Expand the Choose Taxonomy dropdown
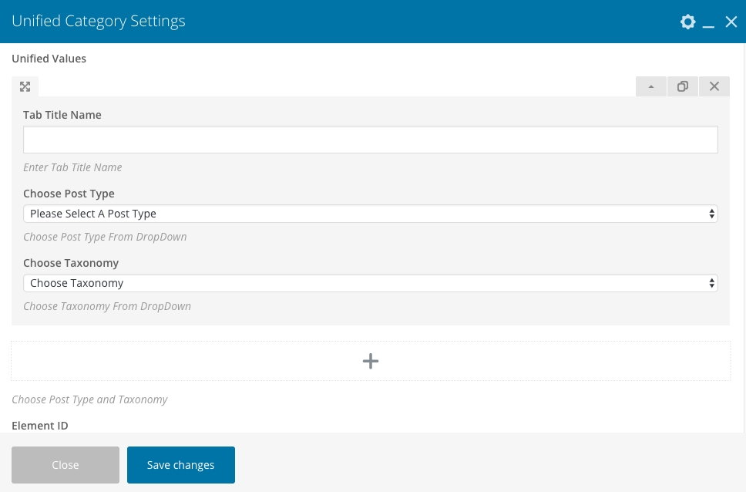746x492 pixels. 371,283
